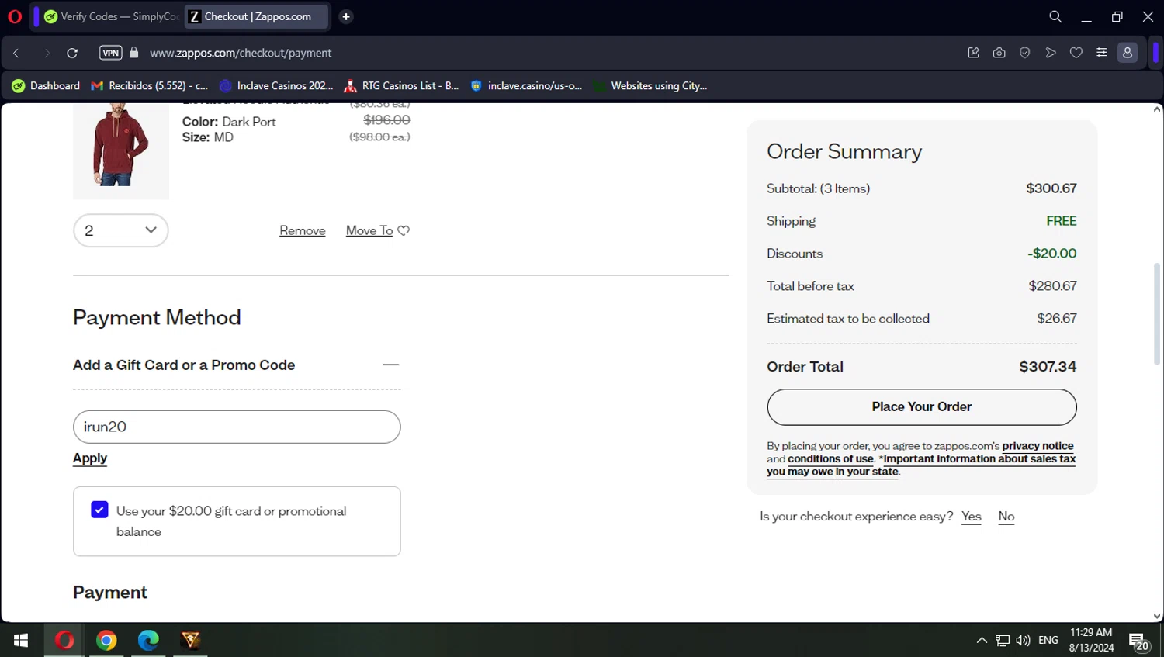Answer No to checkout experience easy
This screenshot has height=657, width=1164.
tap(1006, 517)
